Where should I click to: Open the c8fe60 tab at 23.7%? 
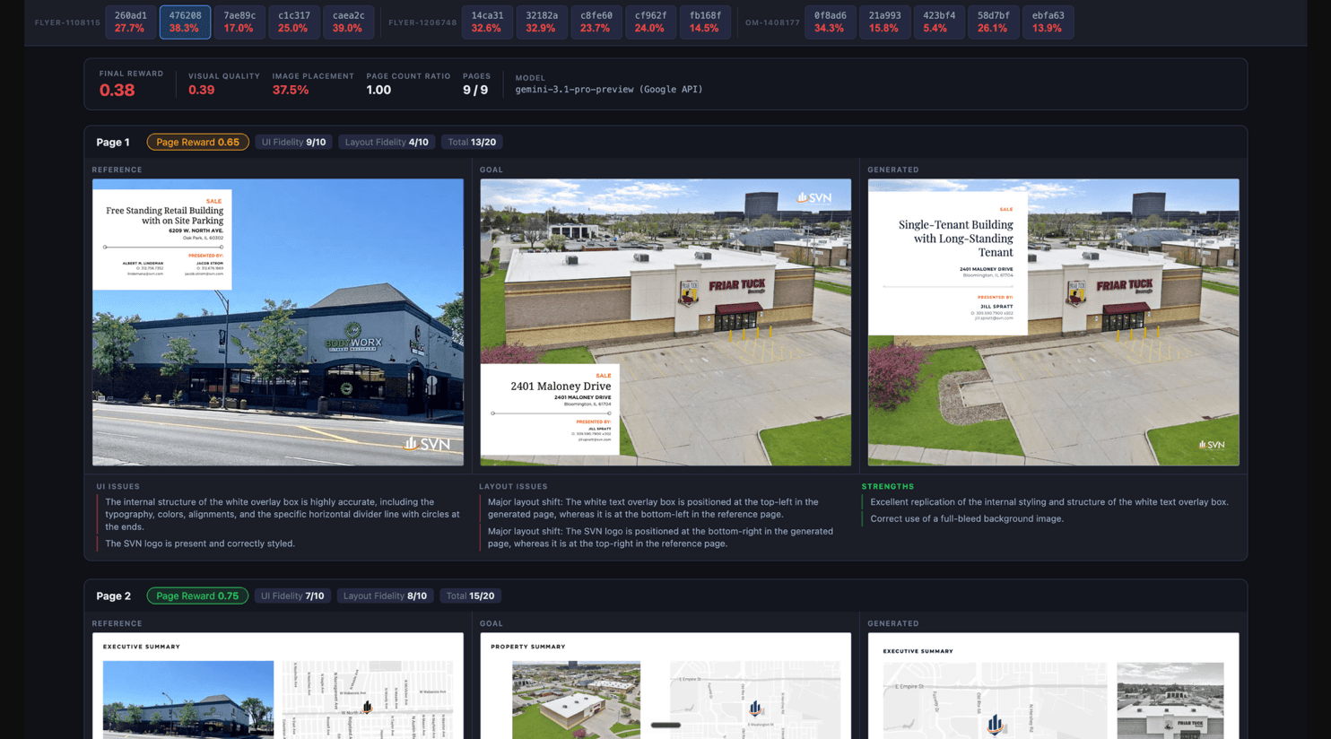click(596, 22)
